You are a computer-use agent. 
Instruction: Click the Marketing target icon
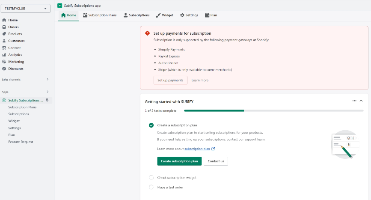4,62
